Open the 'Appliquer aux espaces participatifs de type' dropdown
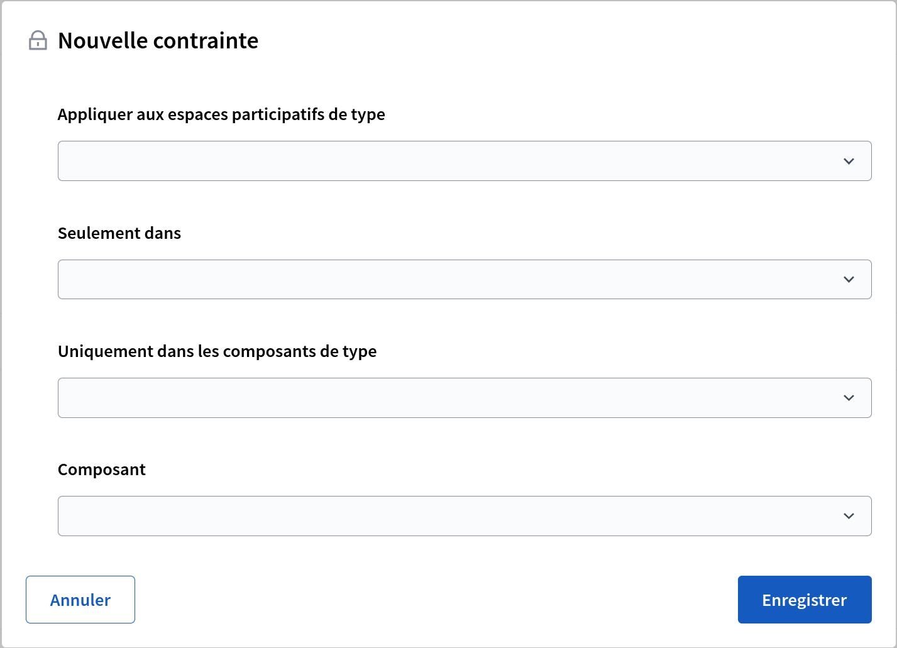Image resolution: width=897 pixels, height=648 pixels. tap(464, 161)
